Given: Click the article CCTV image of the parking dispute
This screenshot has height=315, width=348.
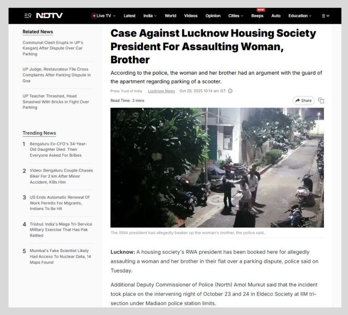Looking at the screenshot, I should pos(217,168).
